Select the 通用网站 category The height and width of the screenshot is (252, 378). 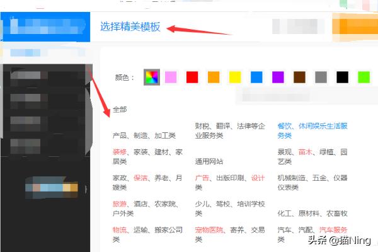click(x=209, y=161)
